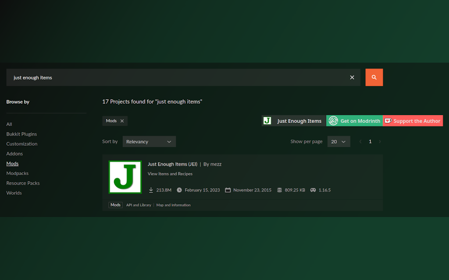
Task: Remove the Mods filter chip
Action: click(122, 121)
